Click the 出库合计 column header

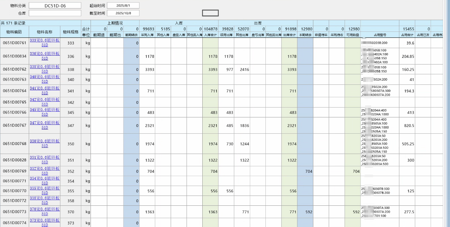pyautogui.click(x=290, y=35)
